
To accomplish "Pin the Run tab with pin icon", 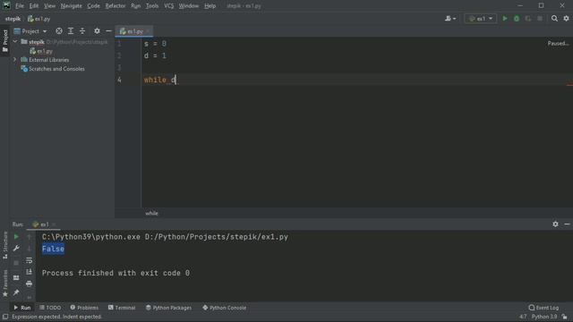I will 16,292.
